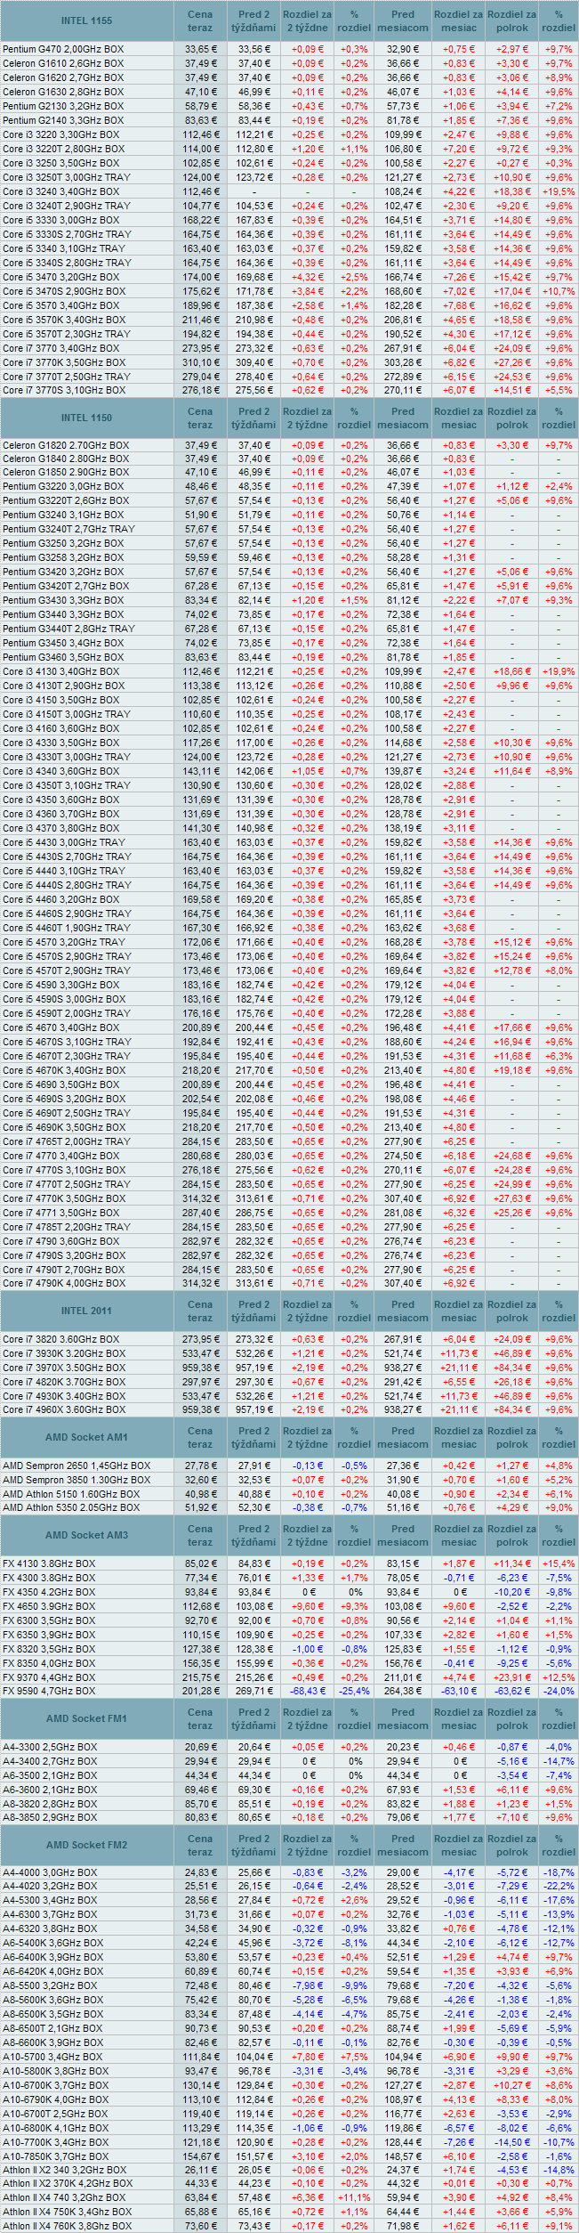Click A4-4000 3,0GHz BOX name
This screenshot has width=579, height=2233.
coord(50,1872)
